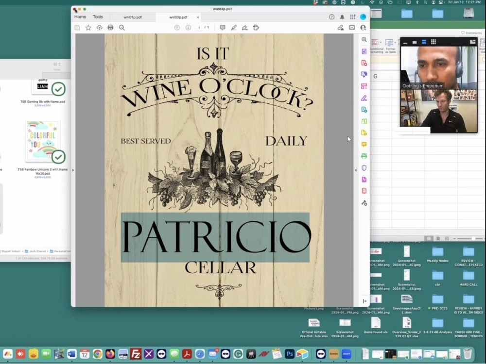This screenshot has height=364, width=486.
Task: Click Conditional Formatting in the Excel ribbon
Action: click(376, 47)
